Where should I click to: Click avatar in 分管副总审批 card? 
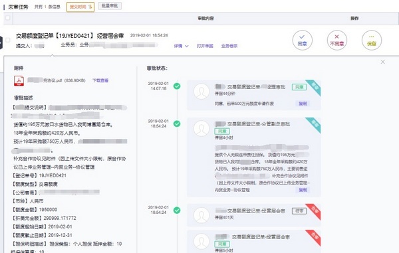click(201, 129)
